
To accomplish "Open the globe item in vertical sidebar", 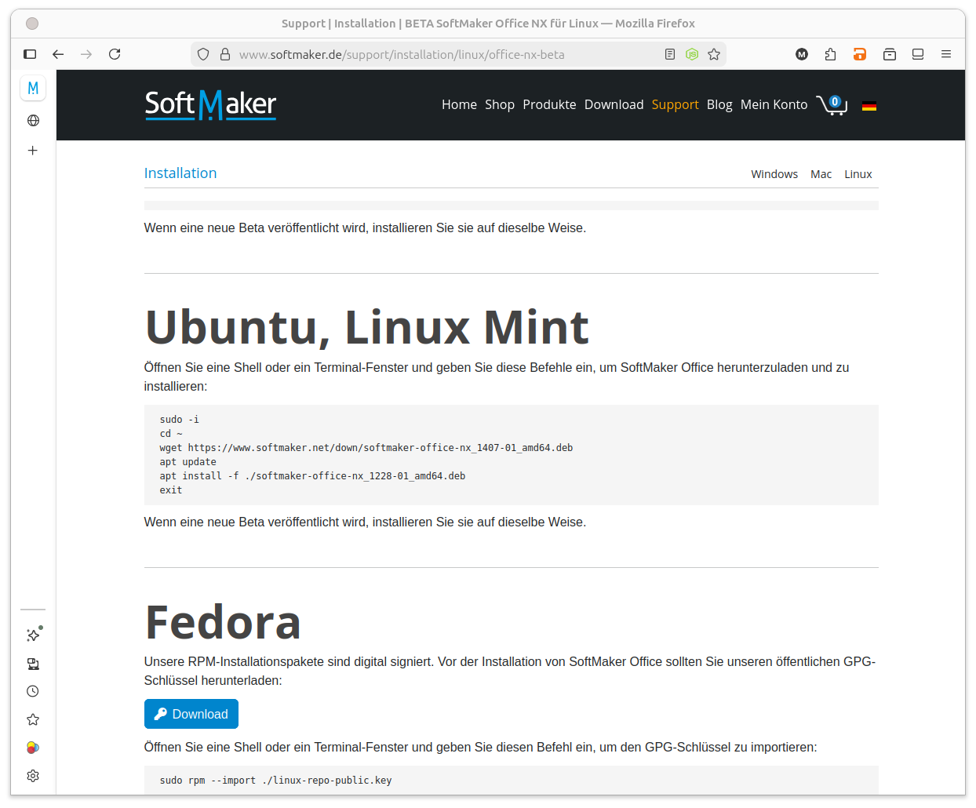I will pos(33,121).
